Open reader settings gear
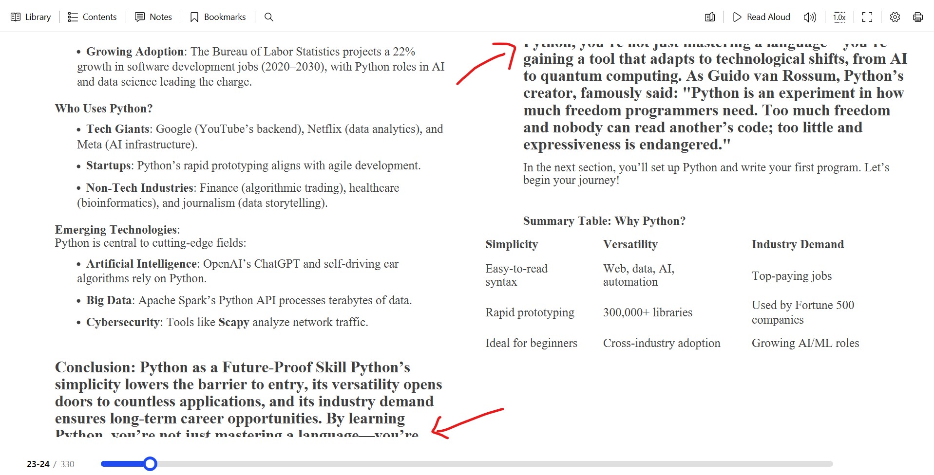 [895, 17]
